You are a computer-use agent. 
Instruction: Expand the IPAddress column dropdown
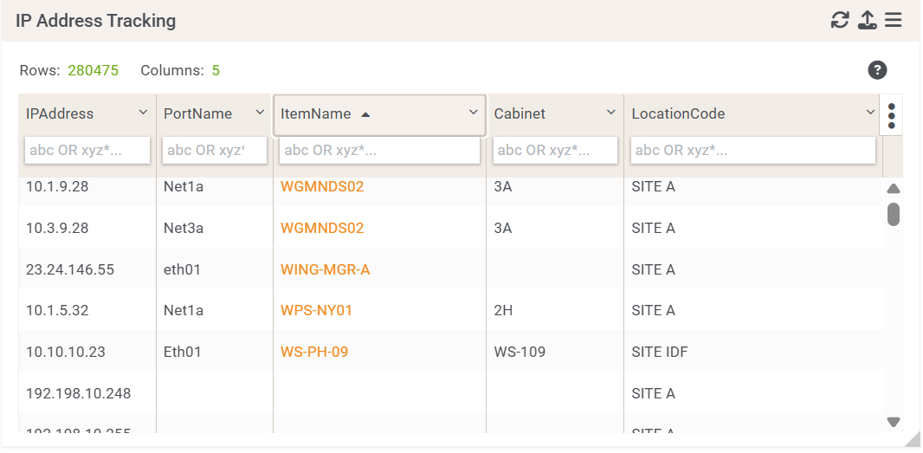tap(143, 113)
